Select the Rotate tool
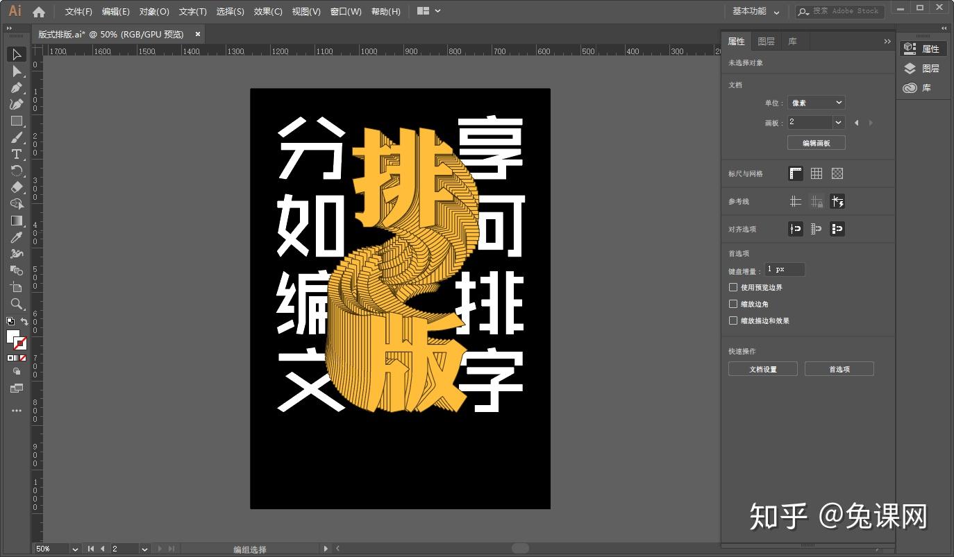Viewport: 954px width, 557px height. (17, 171)
